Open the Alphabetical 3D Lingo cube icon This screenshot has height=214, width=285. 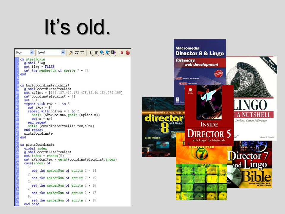click(x=102, y=53)
